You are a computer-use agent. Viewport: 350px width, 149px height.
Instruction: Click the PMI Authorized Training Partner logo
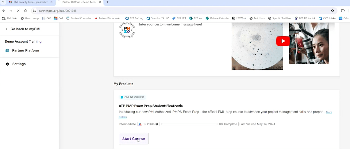[127, 30]
